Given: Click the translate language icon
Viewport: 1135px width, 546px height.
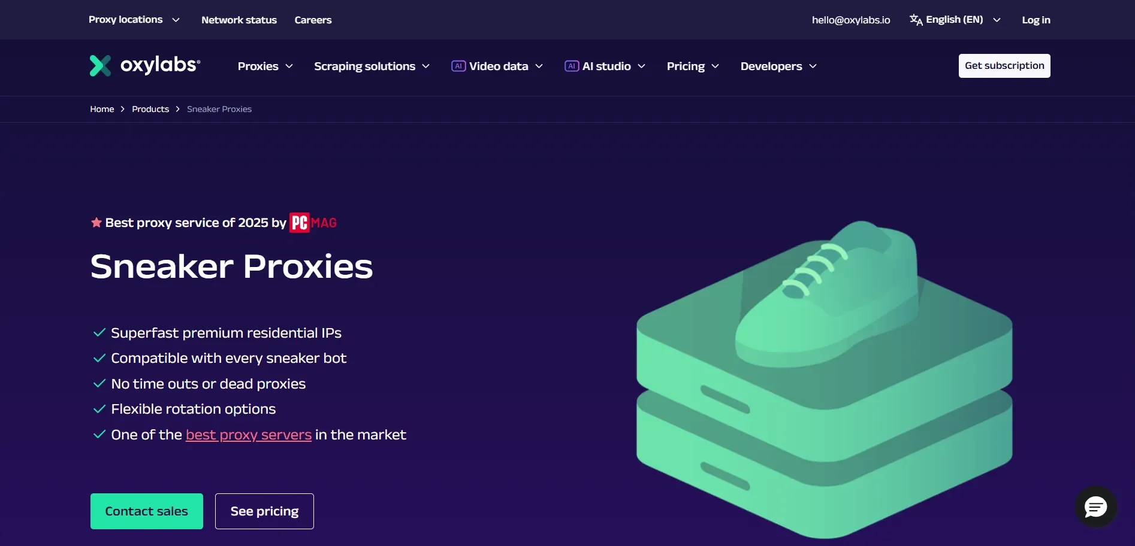Looking at the screenshot, I should [916, 20].
